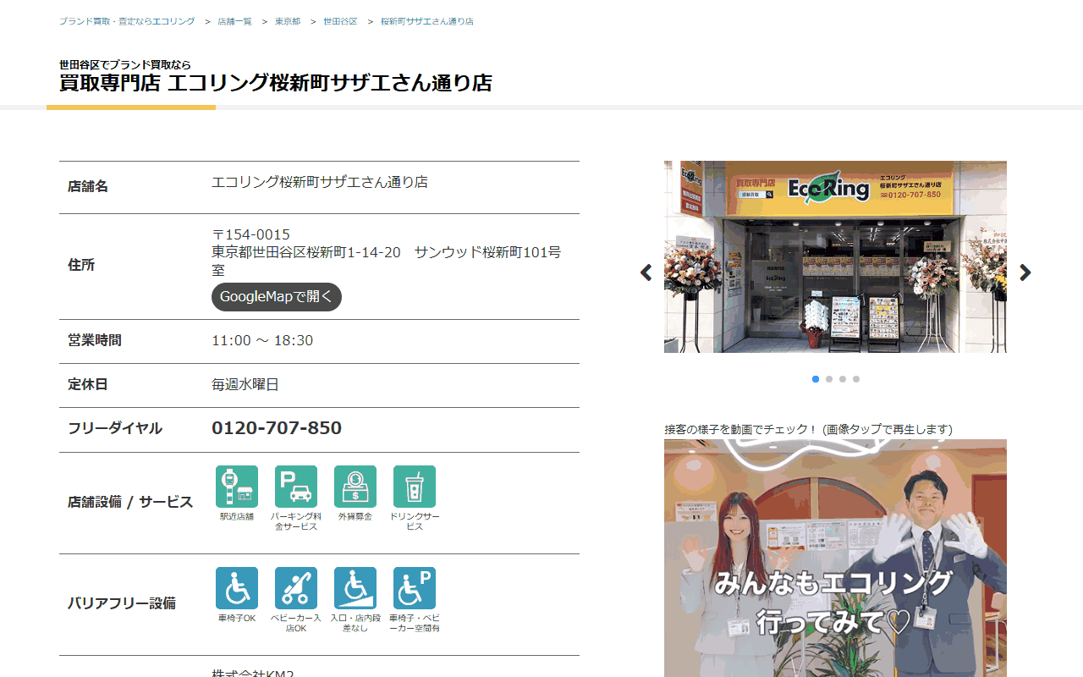Open 世田谷区 breadcrumb link
This screenshot has height=677, width=1083.
[340, 21]
